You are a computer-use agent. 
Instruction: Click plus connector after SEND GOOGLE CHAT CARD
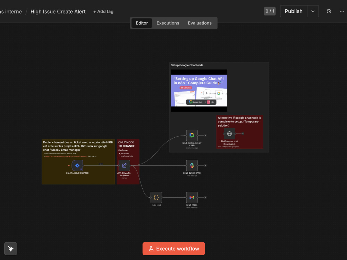point(205,135)
